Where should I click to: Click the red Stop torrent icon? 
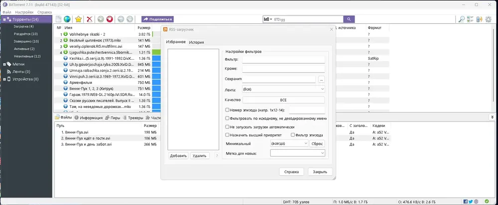pyautogui.click(x=110, y=19)
